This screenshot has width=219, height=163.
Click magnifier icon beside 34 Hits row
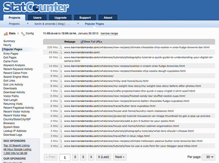pos(60,57)
